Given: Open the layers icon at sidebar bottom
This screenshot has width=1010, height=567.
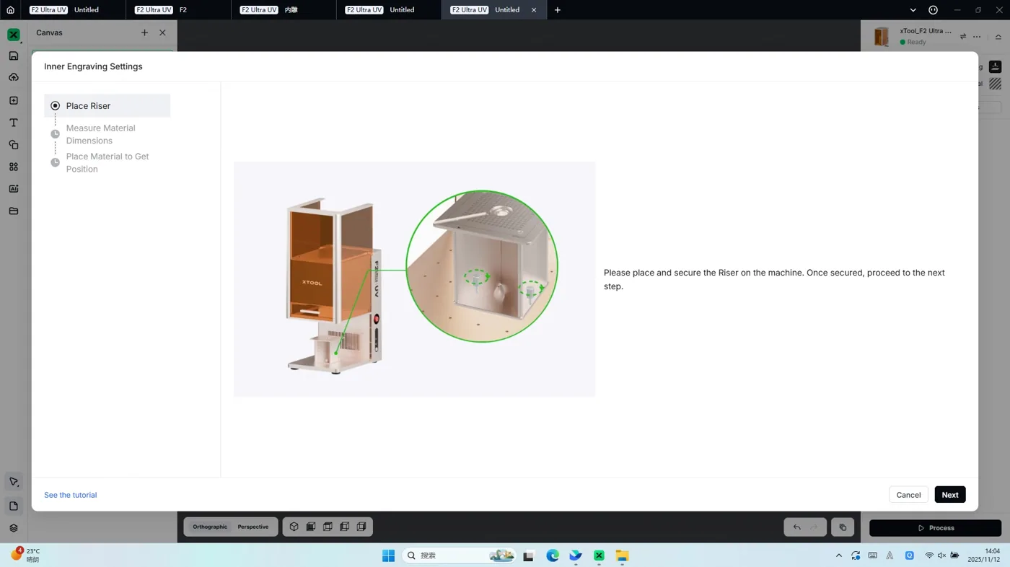Looking at the screenshot, I should 14,528.
